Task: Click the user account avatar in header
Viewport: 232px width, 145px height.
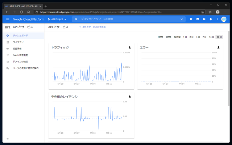Action: click(224, 19)
